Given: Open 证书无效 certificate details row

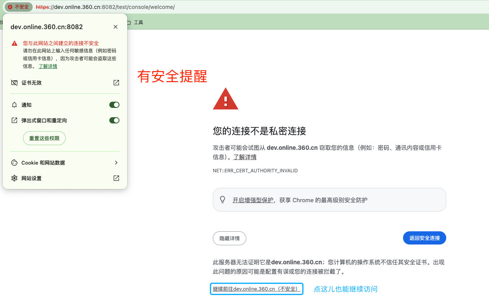Looking at the screenshot, I should tap(65, 83).
